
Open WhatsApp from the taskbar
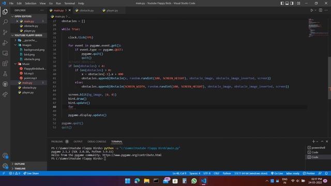(194, 181)
